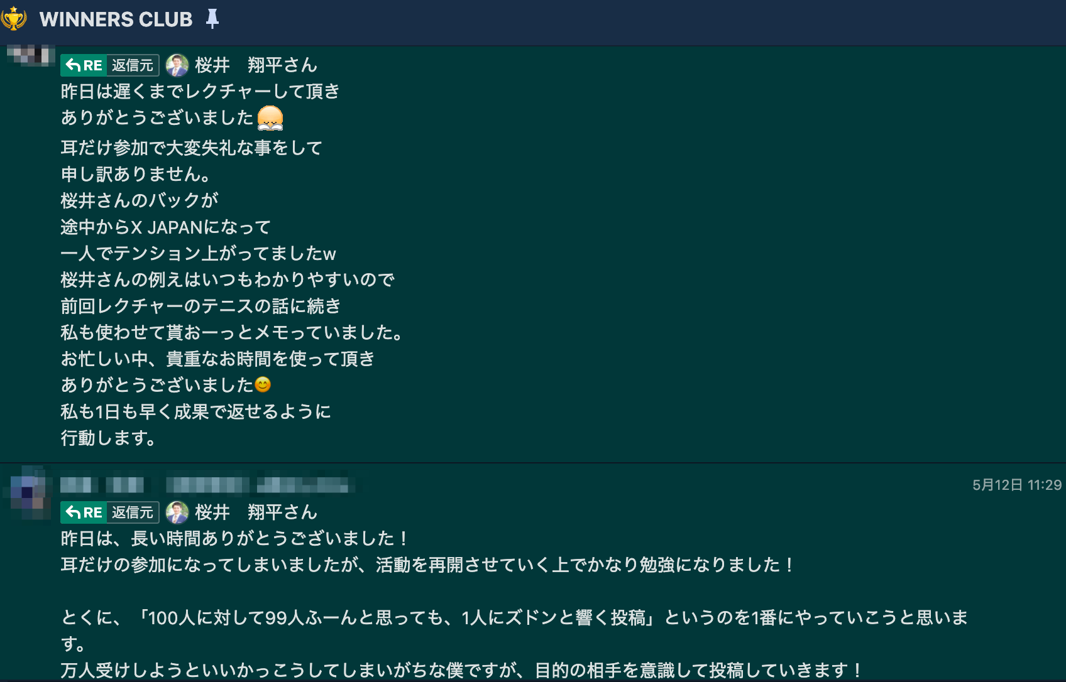The height and width of the screenshot is (682, 1066).
Task: Click the 5月12日 11:29 timestamp
Action: (x=1016, y=485)
